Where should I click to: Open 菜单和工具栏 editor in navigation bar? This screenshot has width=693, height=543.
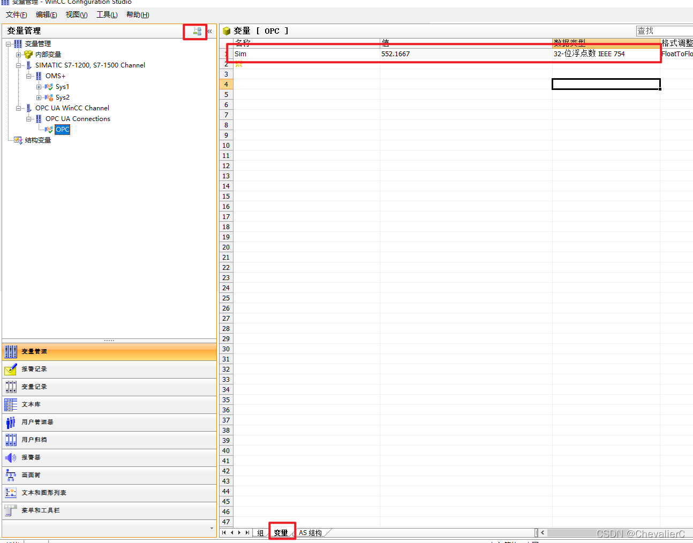[x=109, y=511]
